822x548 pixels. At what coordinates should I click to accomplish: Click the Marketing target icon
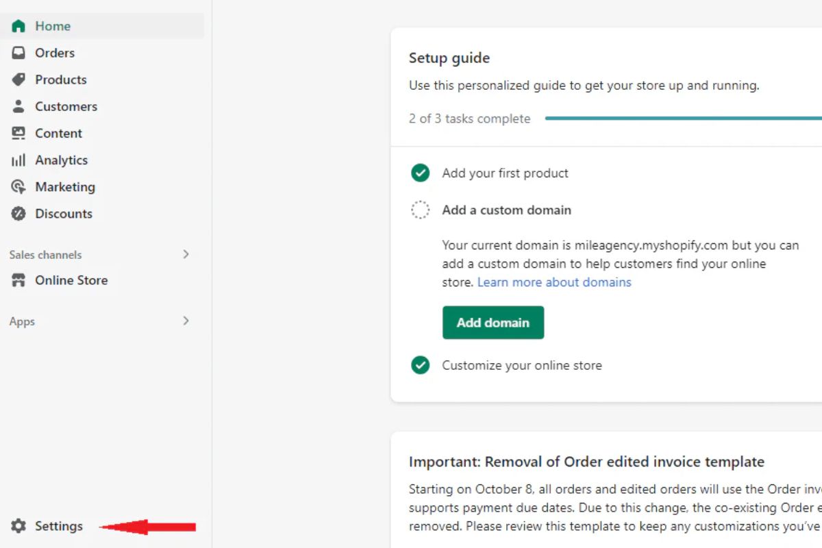(x=18, y=187)
